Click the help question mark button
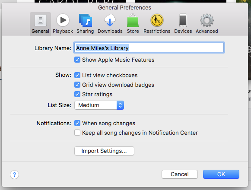The width and height of the screenshot is (251, 190). [x=14, y=174]
